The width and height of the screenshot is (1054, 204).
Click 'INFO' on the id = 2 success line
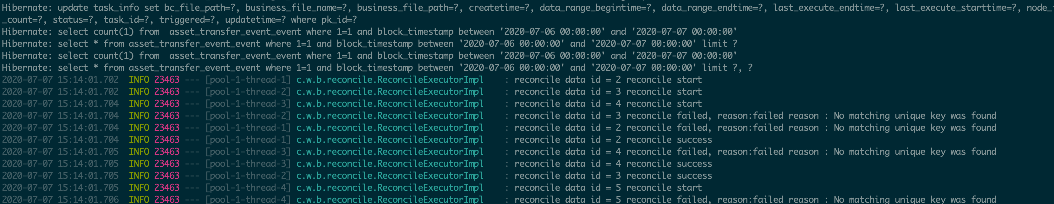(x=139, y=140)
